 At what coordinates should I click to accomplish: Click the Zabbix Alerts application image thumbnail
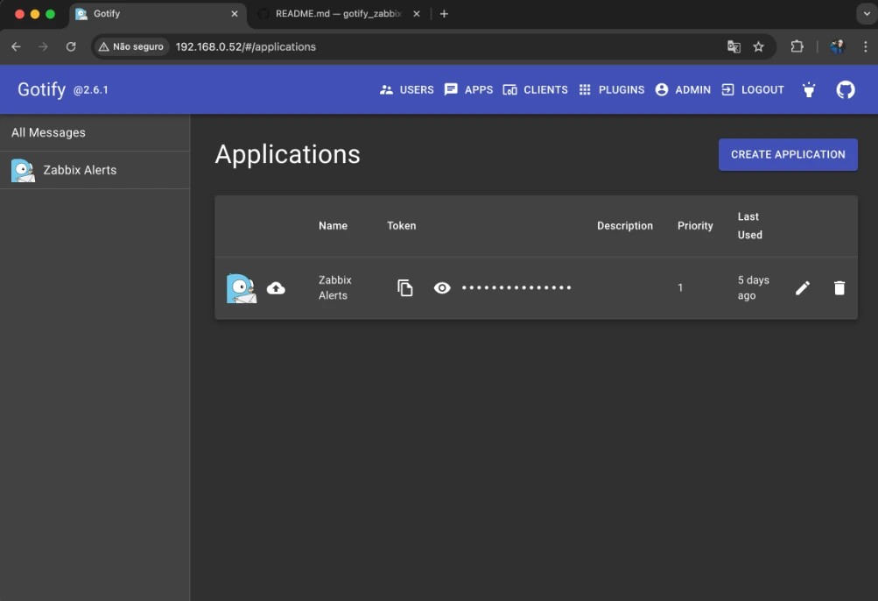point(242,288)
